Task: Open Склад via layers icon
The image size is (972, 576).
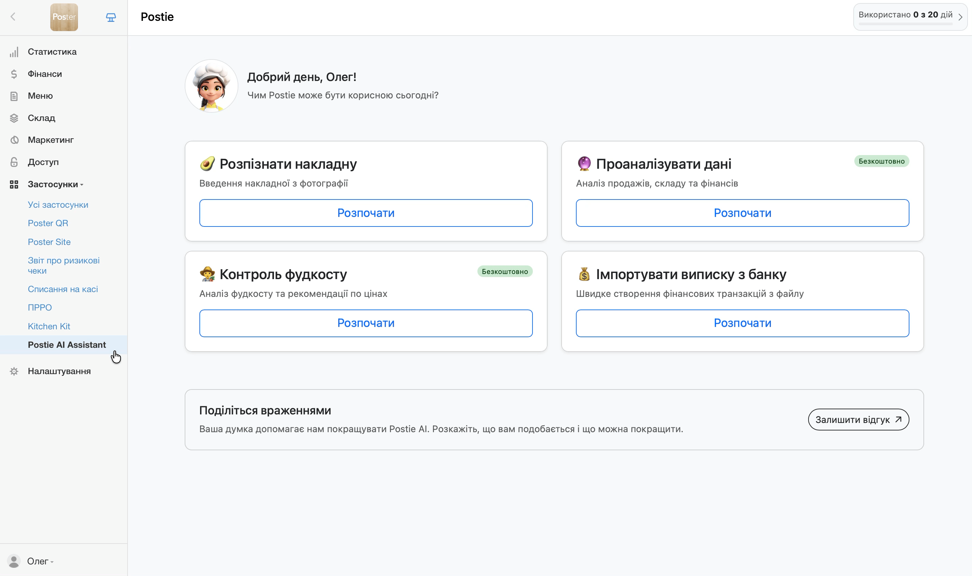Action: click(x=14, y=118)
